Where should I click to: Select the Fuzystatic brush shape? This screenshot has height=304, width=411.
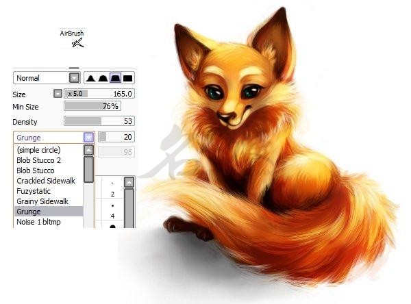pyautogui.click(x=33, y=191)
